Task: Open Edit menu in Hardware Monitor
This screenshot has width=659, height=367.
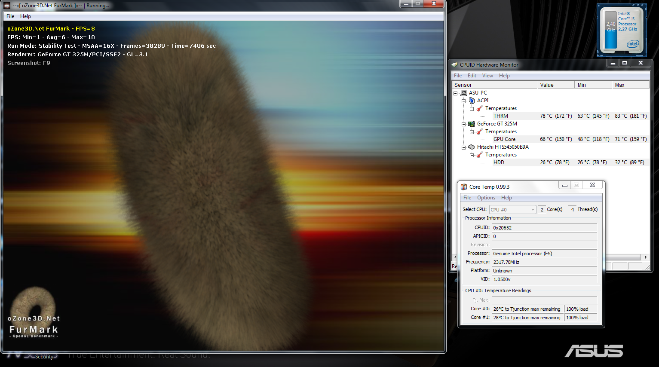Action: [x=472, y=76]
